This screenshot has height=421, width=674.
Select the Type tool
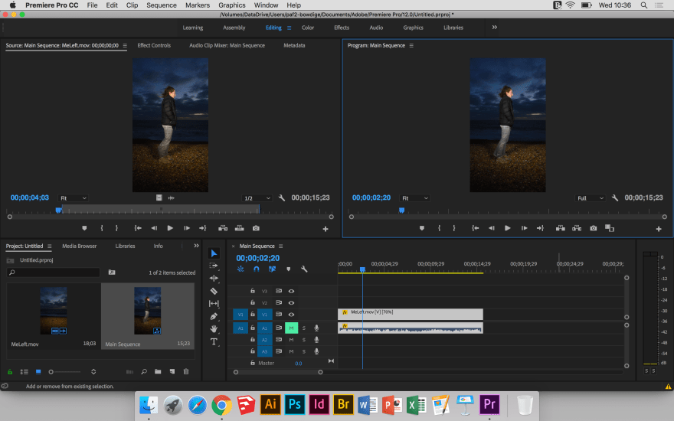pyautogui.click(x=214, y=341)
